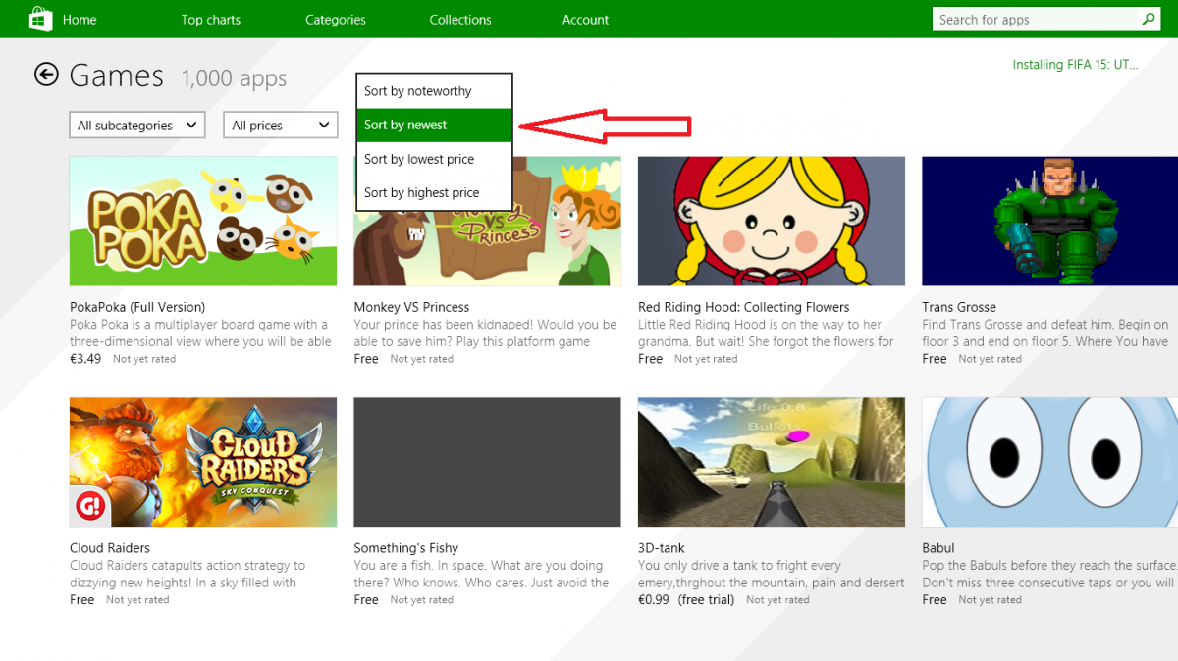Open the Home tab
Image resolution: width=1178 pixels, height=661 pixels.
click(80, 20)
